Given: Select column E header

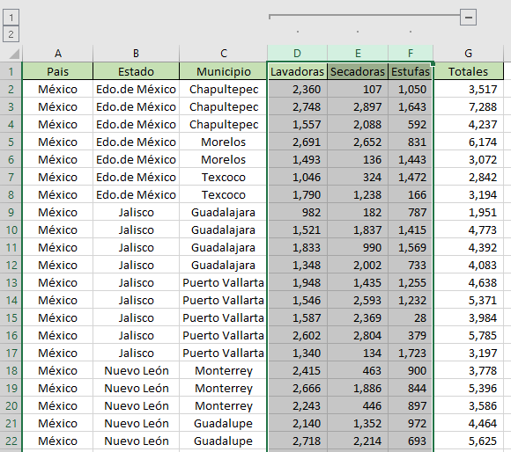Looking at the screenshot, I should (358, 54).
